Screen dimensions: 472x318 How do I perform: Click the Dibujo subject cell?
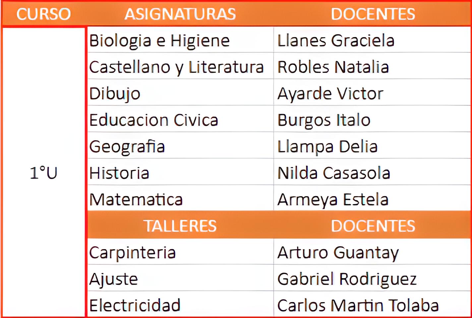(115, 94)
